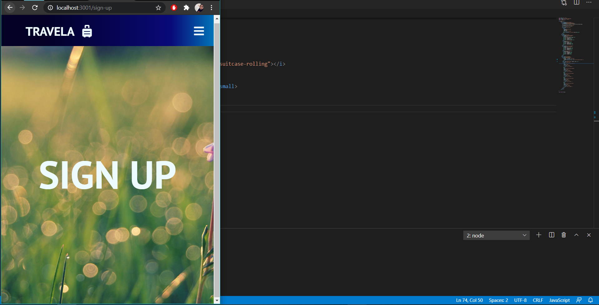This screenshot has height=305, width=599.
Task: Change language mode by clicking JavaScript
Action: click(x=559, y=300)
